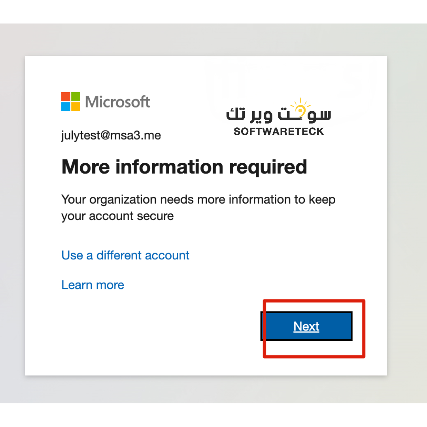Click the 'More information required' heading
Screen dimensions: 427x427
(184, 167)
